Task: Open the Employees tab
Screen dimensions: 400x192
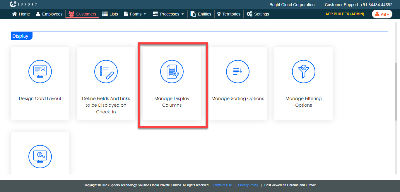Action: (49, 14)
